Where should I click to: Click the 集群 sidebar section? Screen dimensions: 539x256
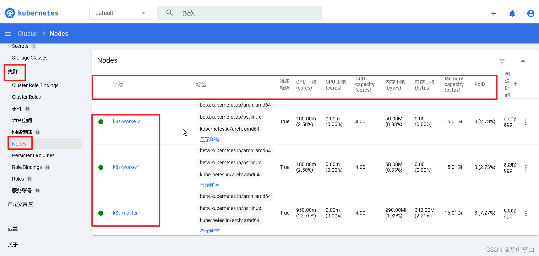pyautogui.click(x=13, y=72)
